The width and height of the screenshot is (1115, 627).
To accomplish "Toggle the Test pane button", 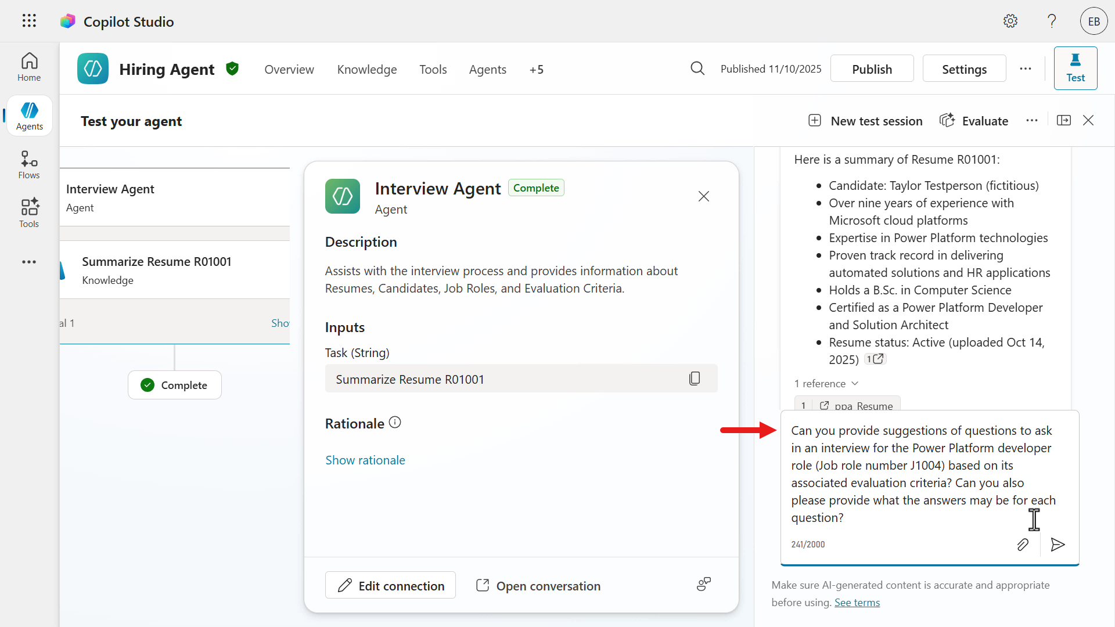I will pos(1075,69).
